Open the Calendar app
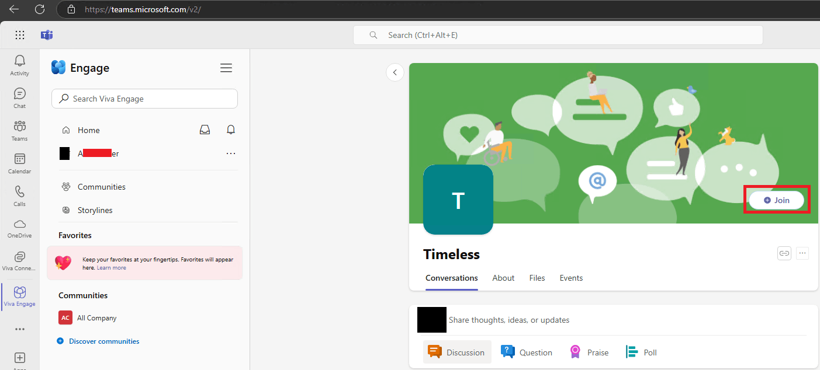This screenshot has width=820, height=370. click(x=19, y=163)
